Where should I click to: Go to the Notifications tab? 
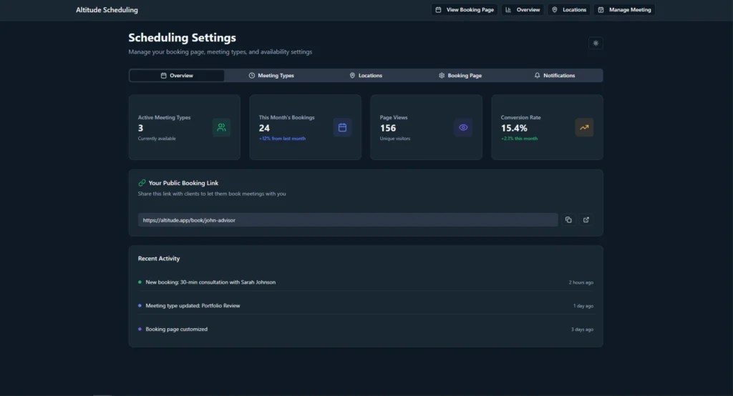[555, 76]
